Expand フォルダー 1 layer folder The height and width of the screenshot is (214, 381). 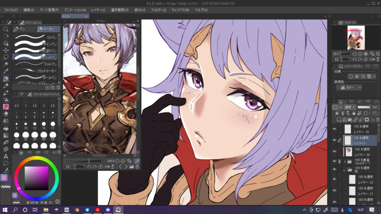click(345, 162)
